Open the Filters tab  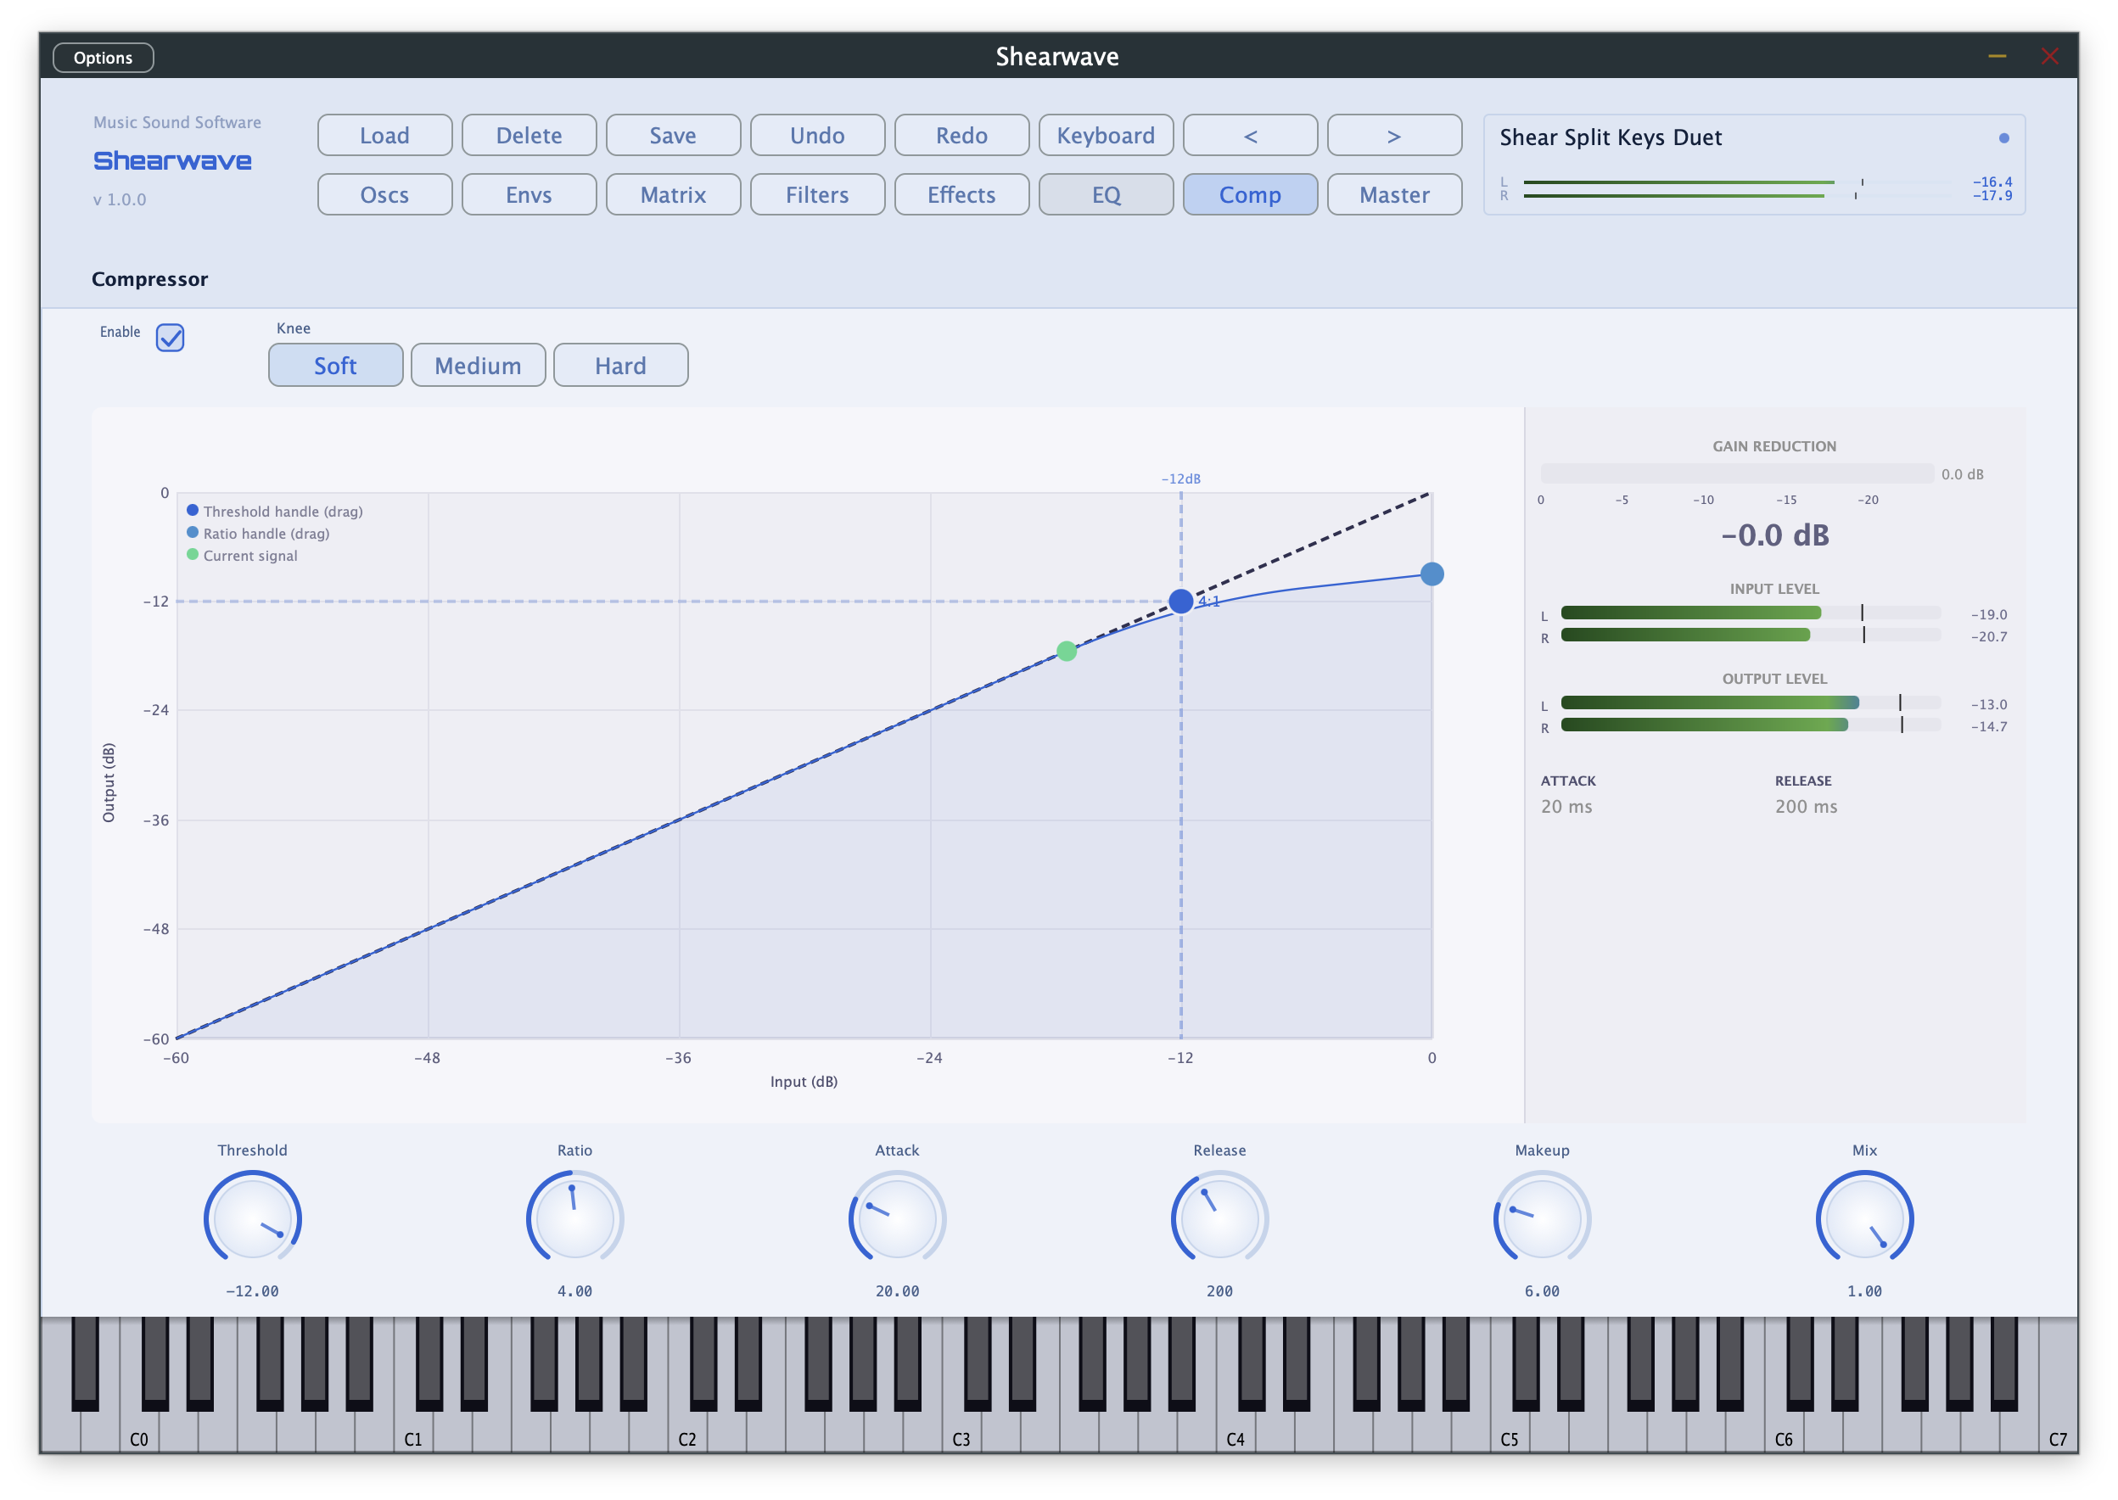(x=816, y=195)
